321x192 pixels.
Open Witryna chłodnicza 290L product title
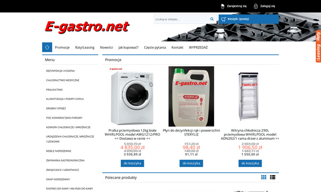click(250, 134)
